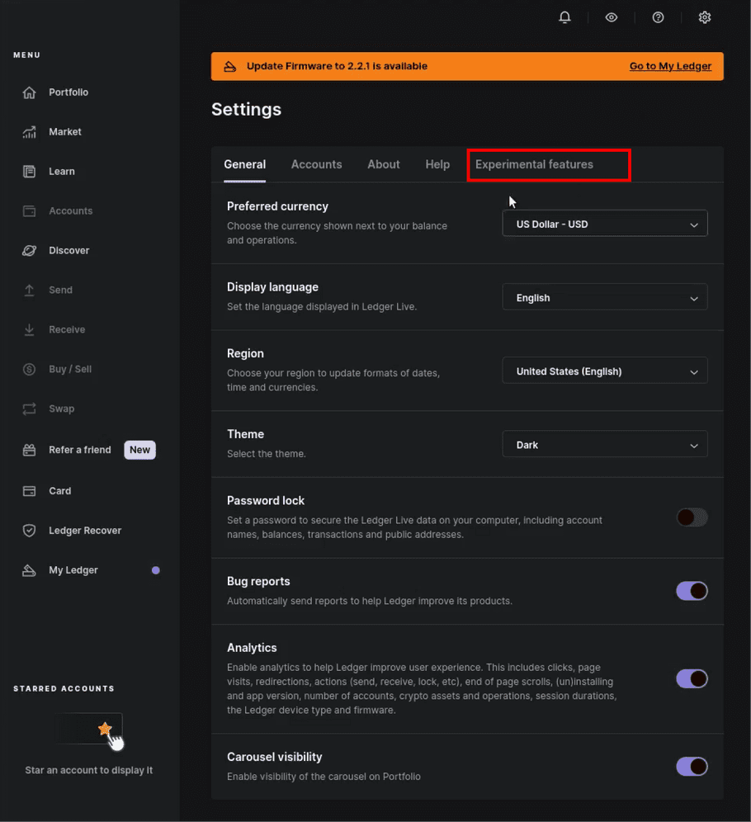Open Portfolio via the home icon

pos(30,92)
